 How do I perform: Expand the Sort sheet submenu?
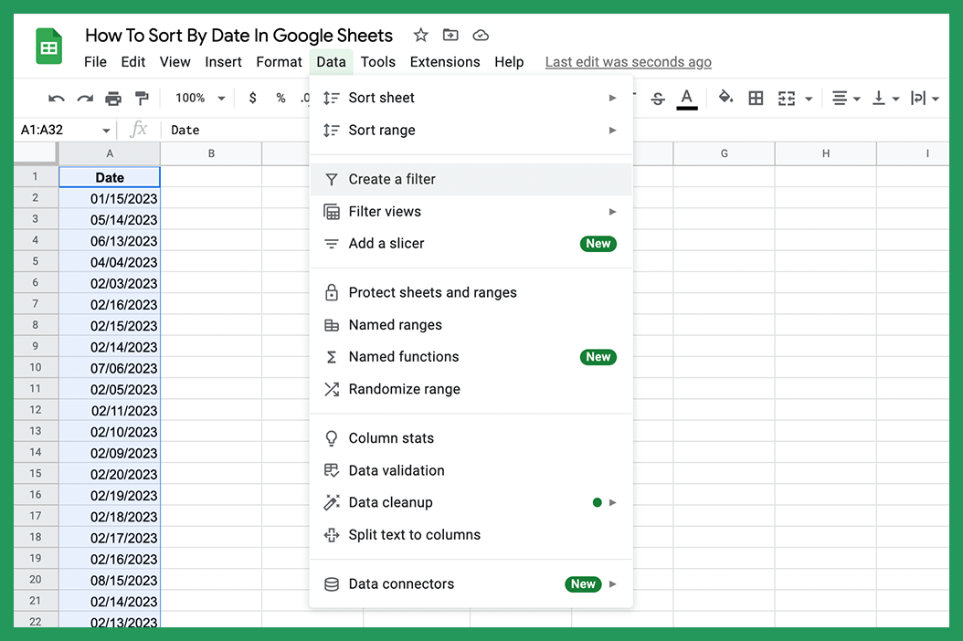pos(471,98)
